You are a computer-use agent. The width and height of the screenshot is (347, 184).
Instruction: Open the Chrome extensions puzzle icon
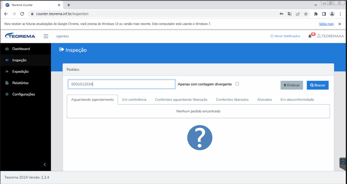click(316, 14)
